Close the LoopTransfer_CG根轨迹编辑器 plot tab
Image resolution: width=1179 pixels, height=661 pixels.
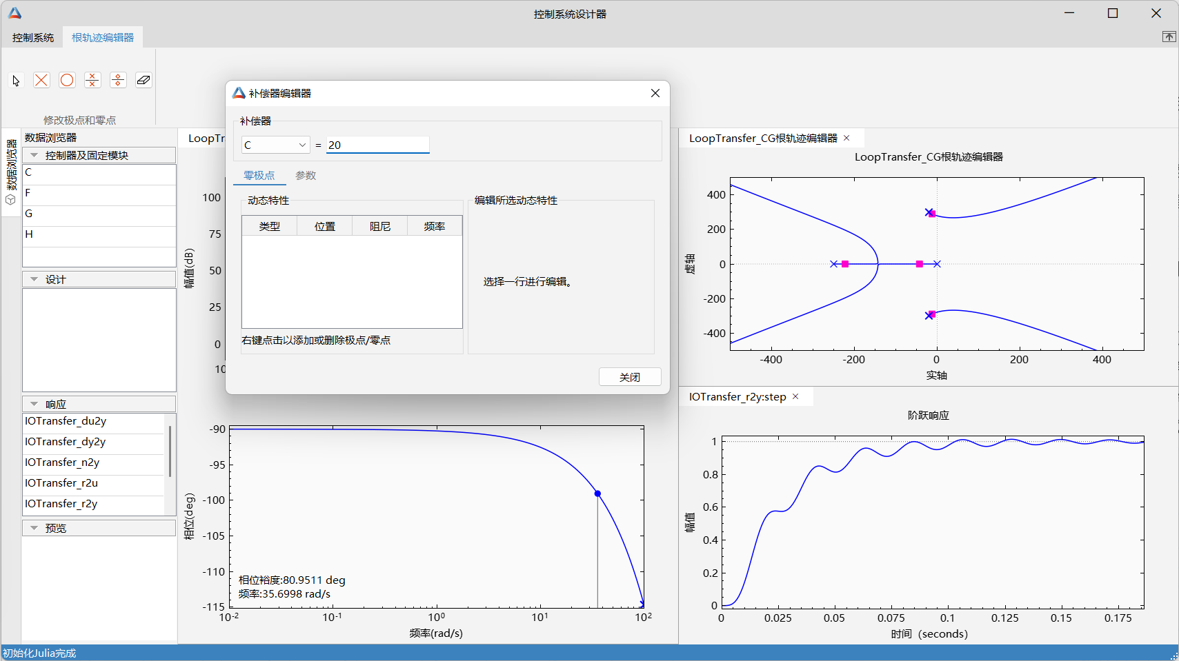pyautogui.click(x=846, y=138)
